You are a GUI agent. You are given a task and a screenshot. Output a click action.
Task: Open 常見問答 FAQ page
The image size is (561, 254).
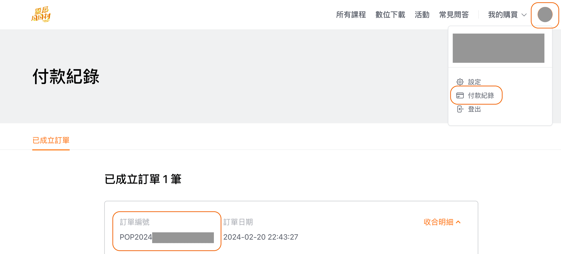tap(454, 15)
